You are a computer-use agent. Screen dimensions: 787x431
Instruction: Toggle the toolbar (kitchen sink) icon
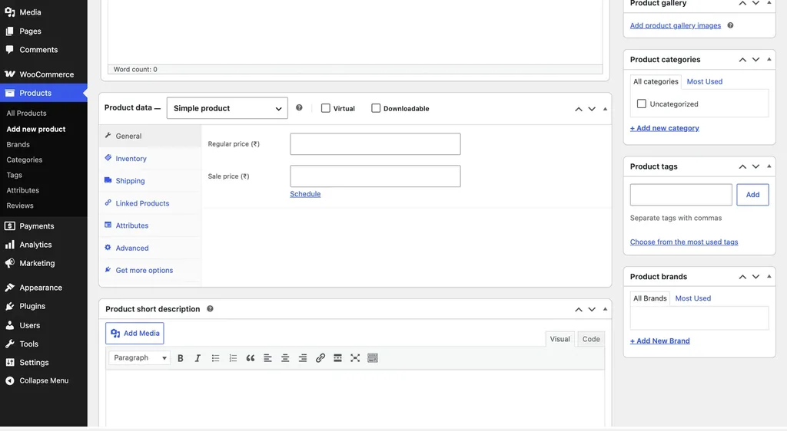(373, 358)
